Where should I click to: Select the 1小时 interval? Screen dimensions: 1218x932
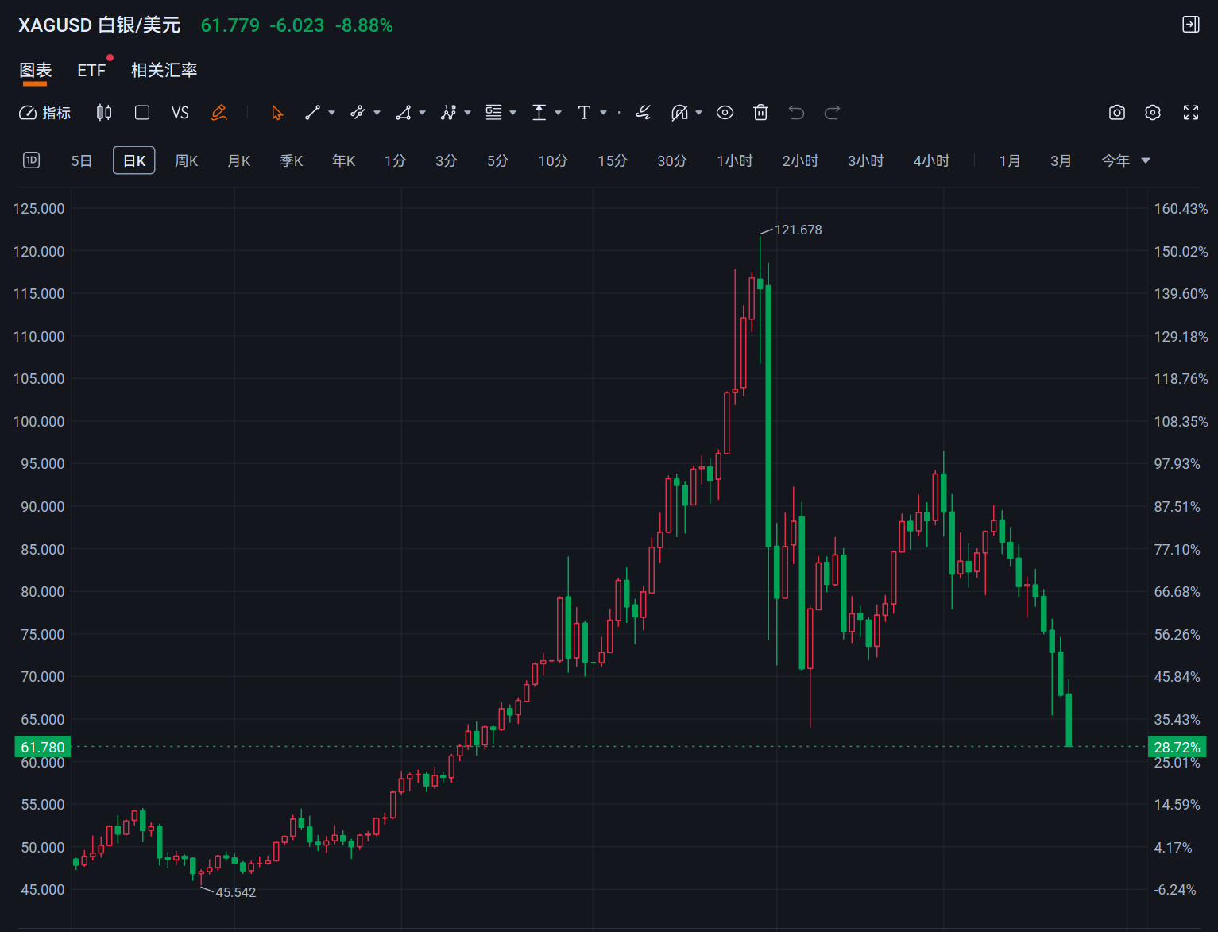pyautogui.click(x=734, y=161)
